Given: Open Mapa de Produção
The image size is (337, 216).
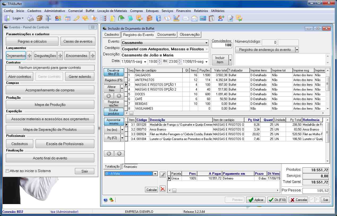Looking at the screenshot, I should pyautogui.click(x=50, y=105).
